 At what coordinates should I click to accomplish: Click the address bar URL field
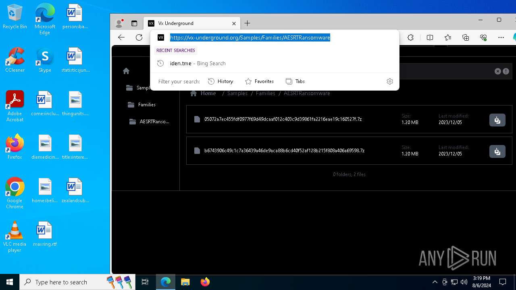[274, 37]
